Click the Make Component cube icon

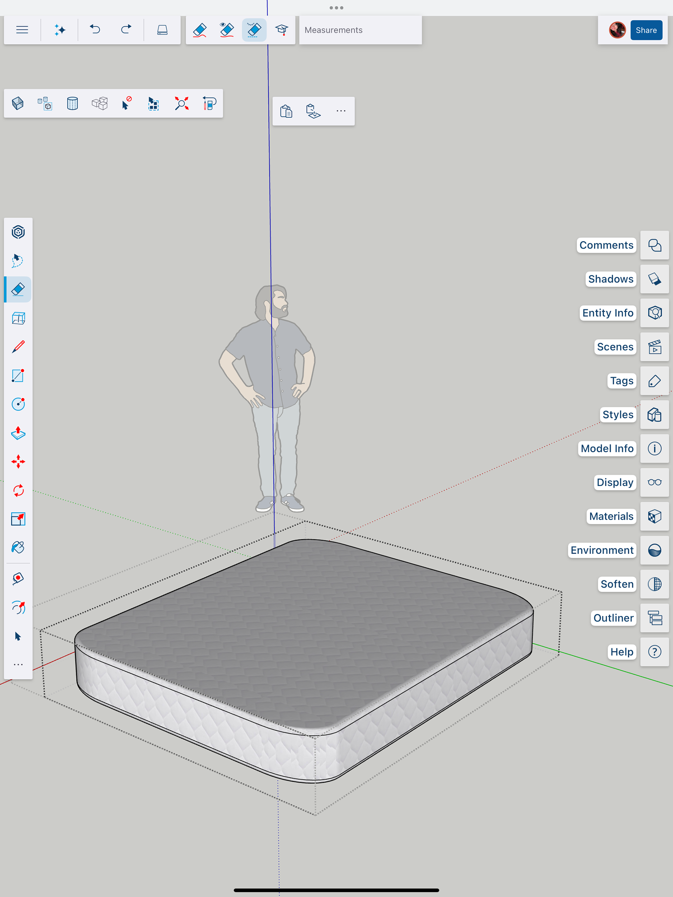[18, 103]
